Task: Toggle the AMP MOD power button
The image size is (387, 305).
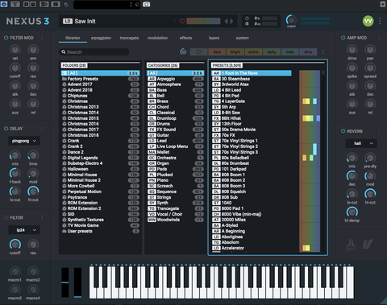Action: coord(343,38)
